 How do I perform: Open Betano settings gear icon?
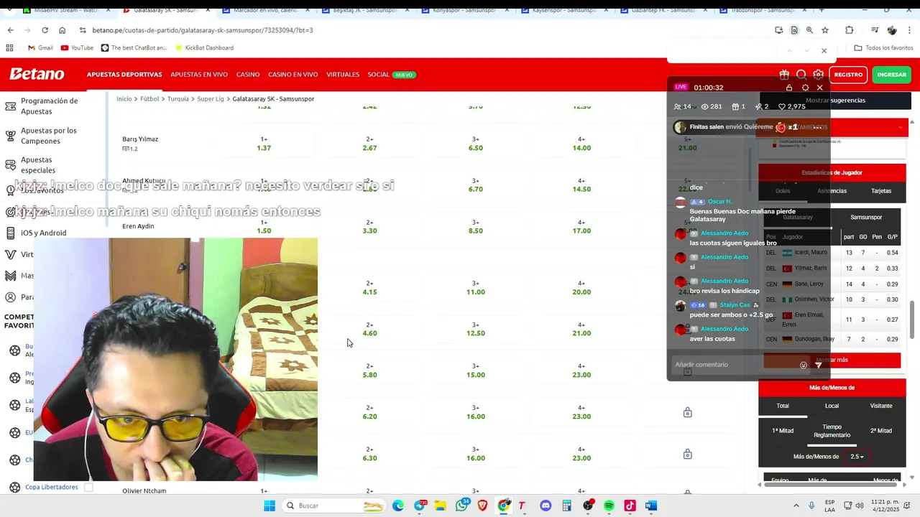(x=819, y=75)
